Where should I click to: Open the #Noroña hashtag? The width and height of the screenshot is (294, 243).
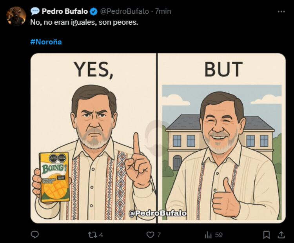point(46,42)
